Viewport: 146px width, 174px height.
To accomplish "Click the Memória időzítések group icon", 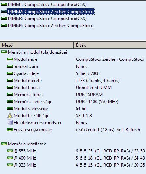I will [4, 144].
